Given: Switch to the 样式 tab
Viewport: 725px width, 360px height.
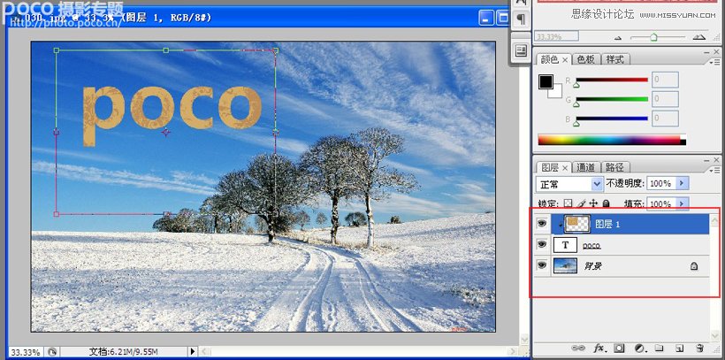Looking at the screenshot, I should [x=615, y=59].
